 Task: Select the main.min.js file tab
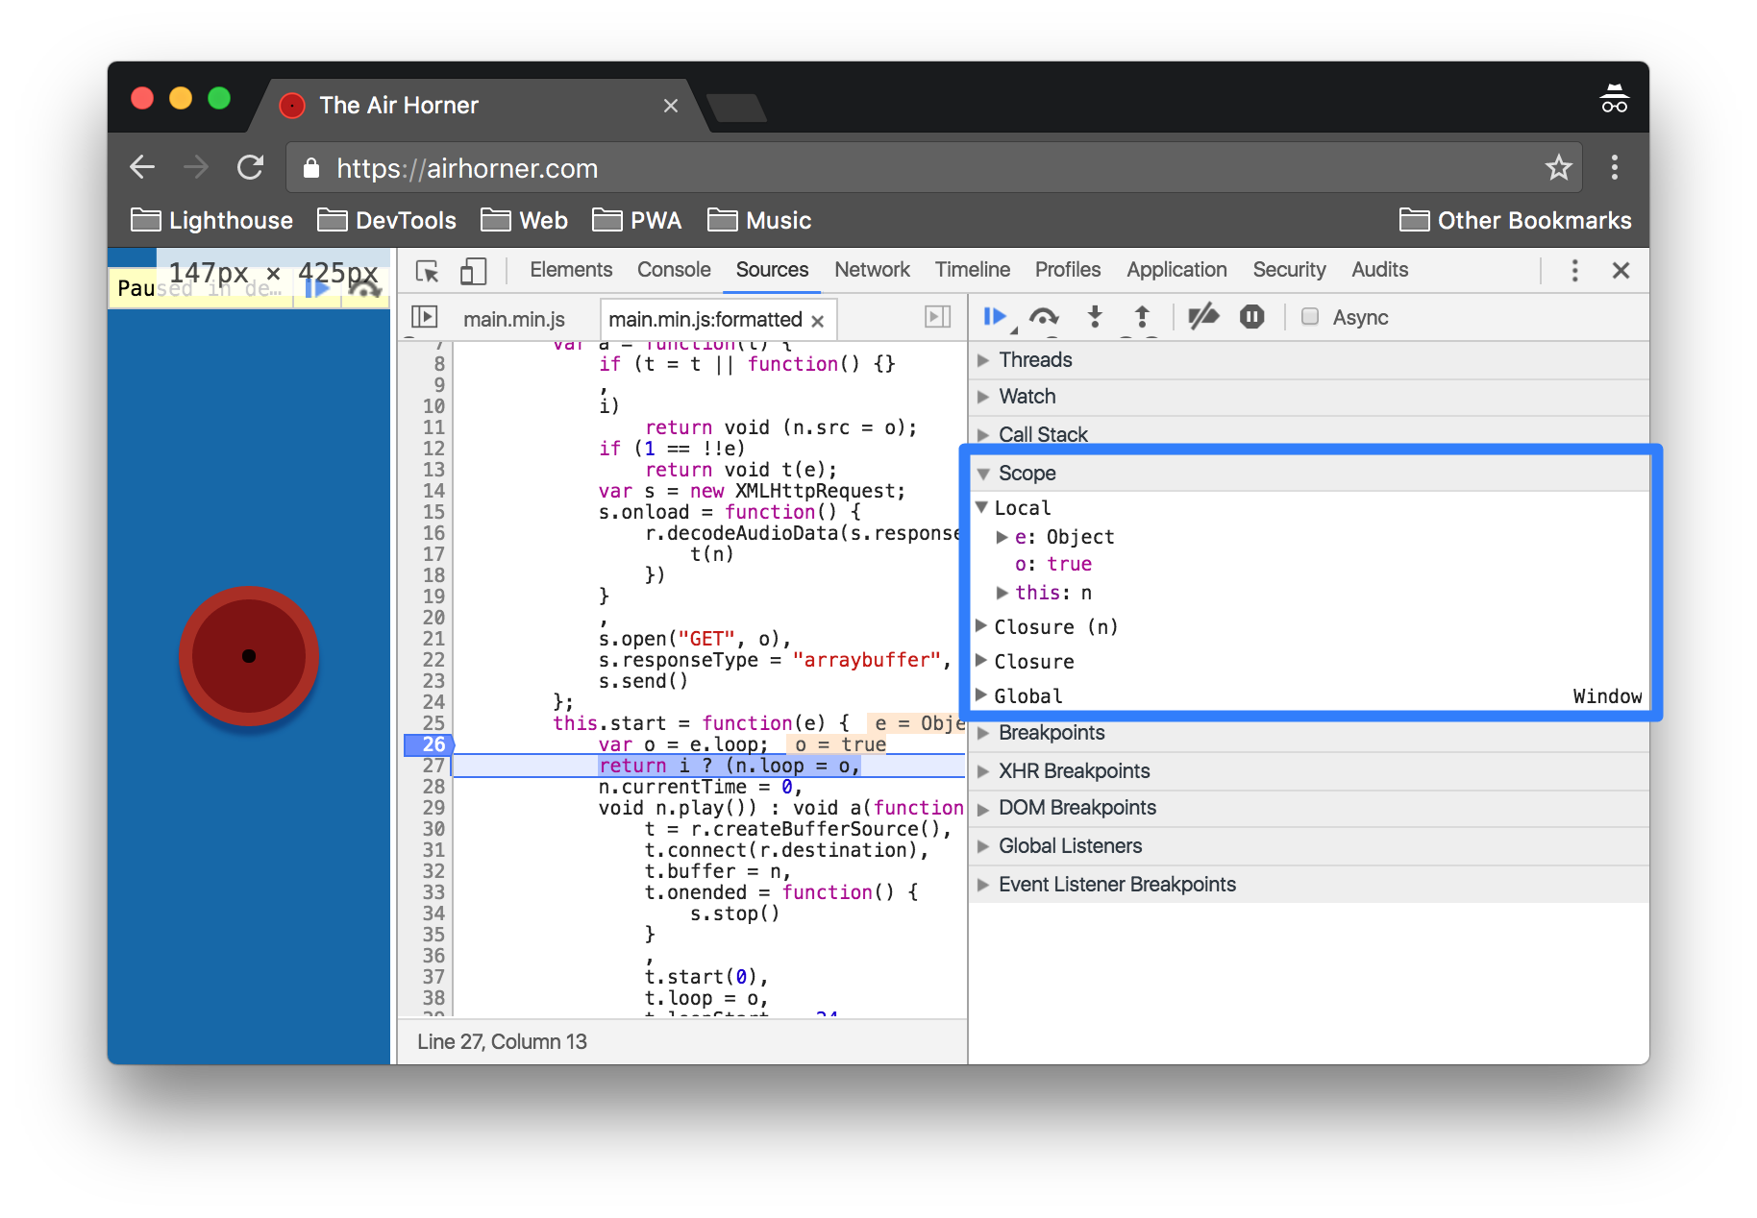[514, 319]
